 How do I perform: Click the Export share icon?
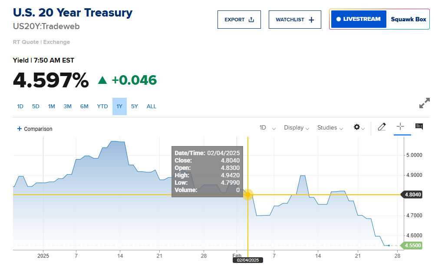point(251,20)
